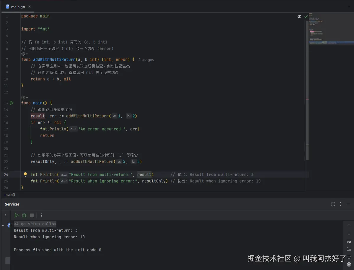Click the highlighted 'result' variable on line 15
The width and height of the screenshot is (354, 270).
tap(38, 116)
